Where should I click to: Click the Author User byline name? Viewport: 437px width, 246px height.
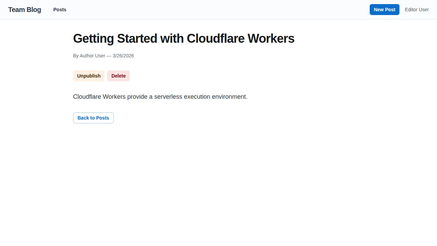pos(92,56)
